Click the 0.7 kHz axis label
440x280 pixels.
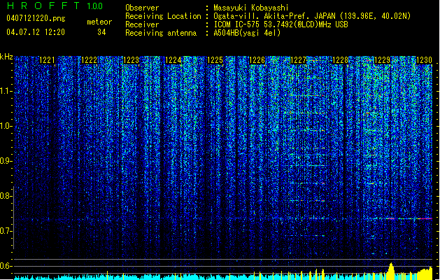click(6, 231)
